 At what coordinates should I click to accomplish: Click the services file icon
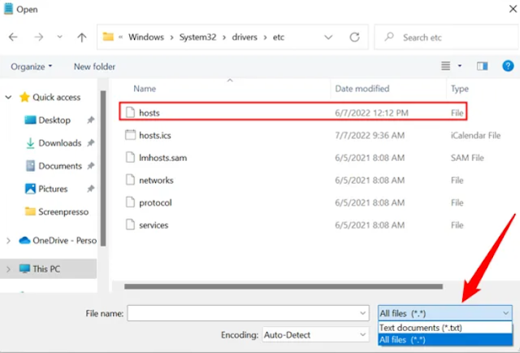[x=130, y=224]
